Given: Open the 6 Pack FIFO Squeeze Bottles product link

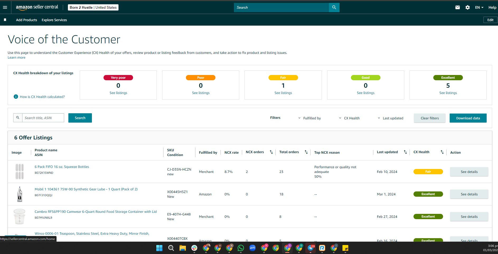Looking at the screenshot, I should 62,167.
